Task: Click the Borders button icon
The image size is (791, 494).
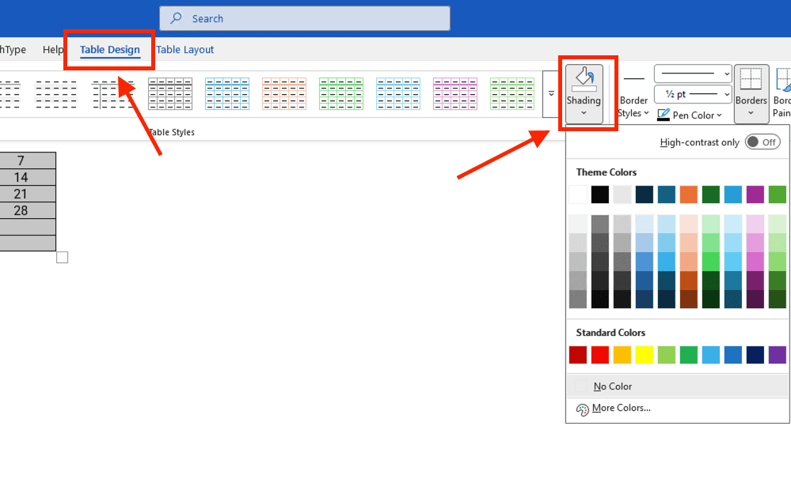Action: coord(751,79)
